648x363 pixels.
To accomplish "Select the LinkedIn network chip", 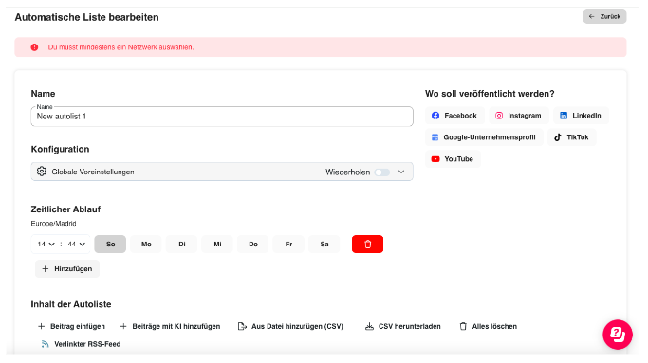I will pos(581,116).
